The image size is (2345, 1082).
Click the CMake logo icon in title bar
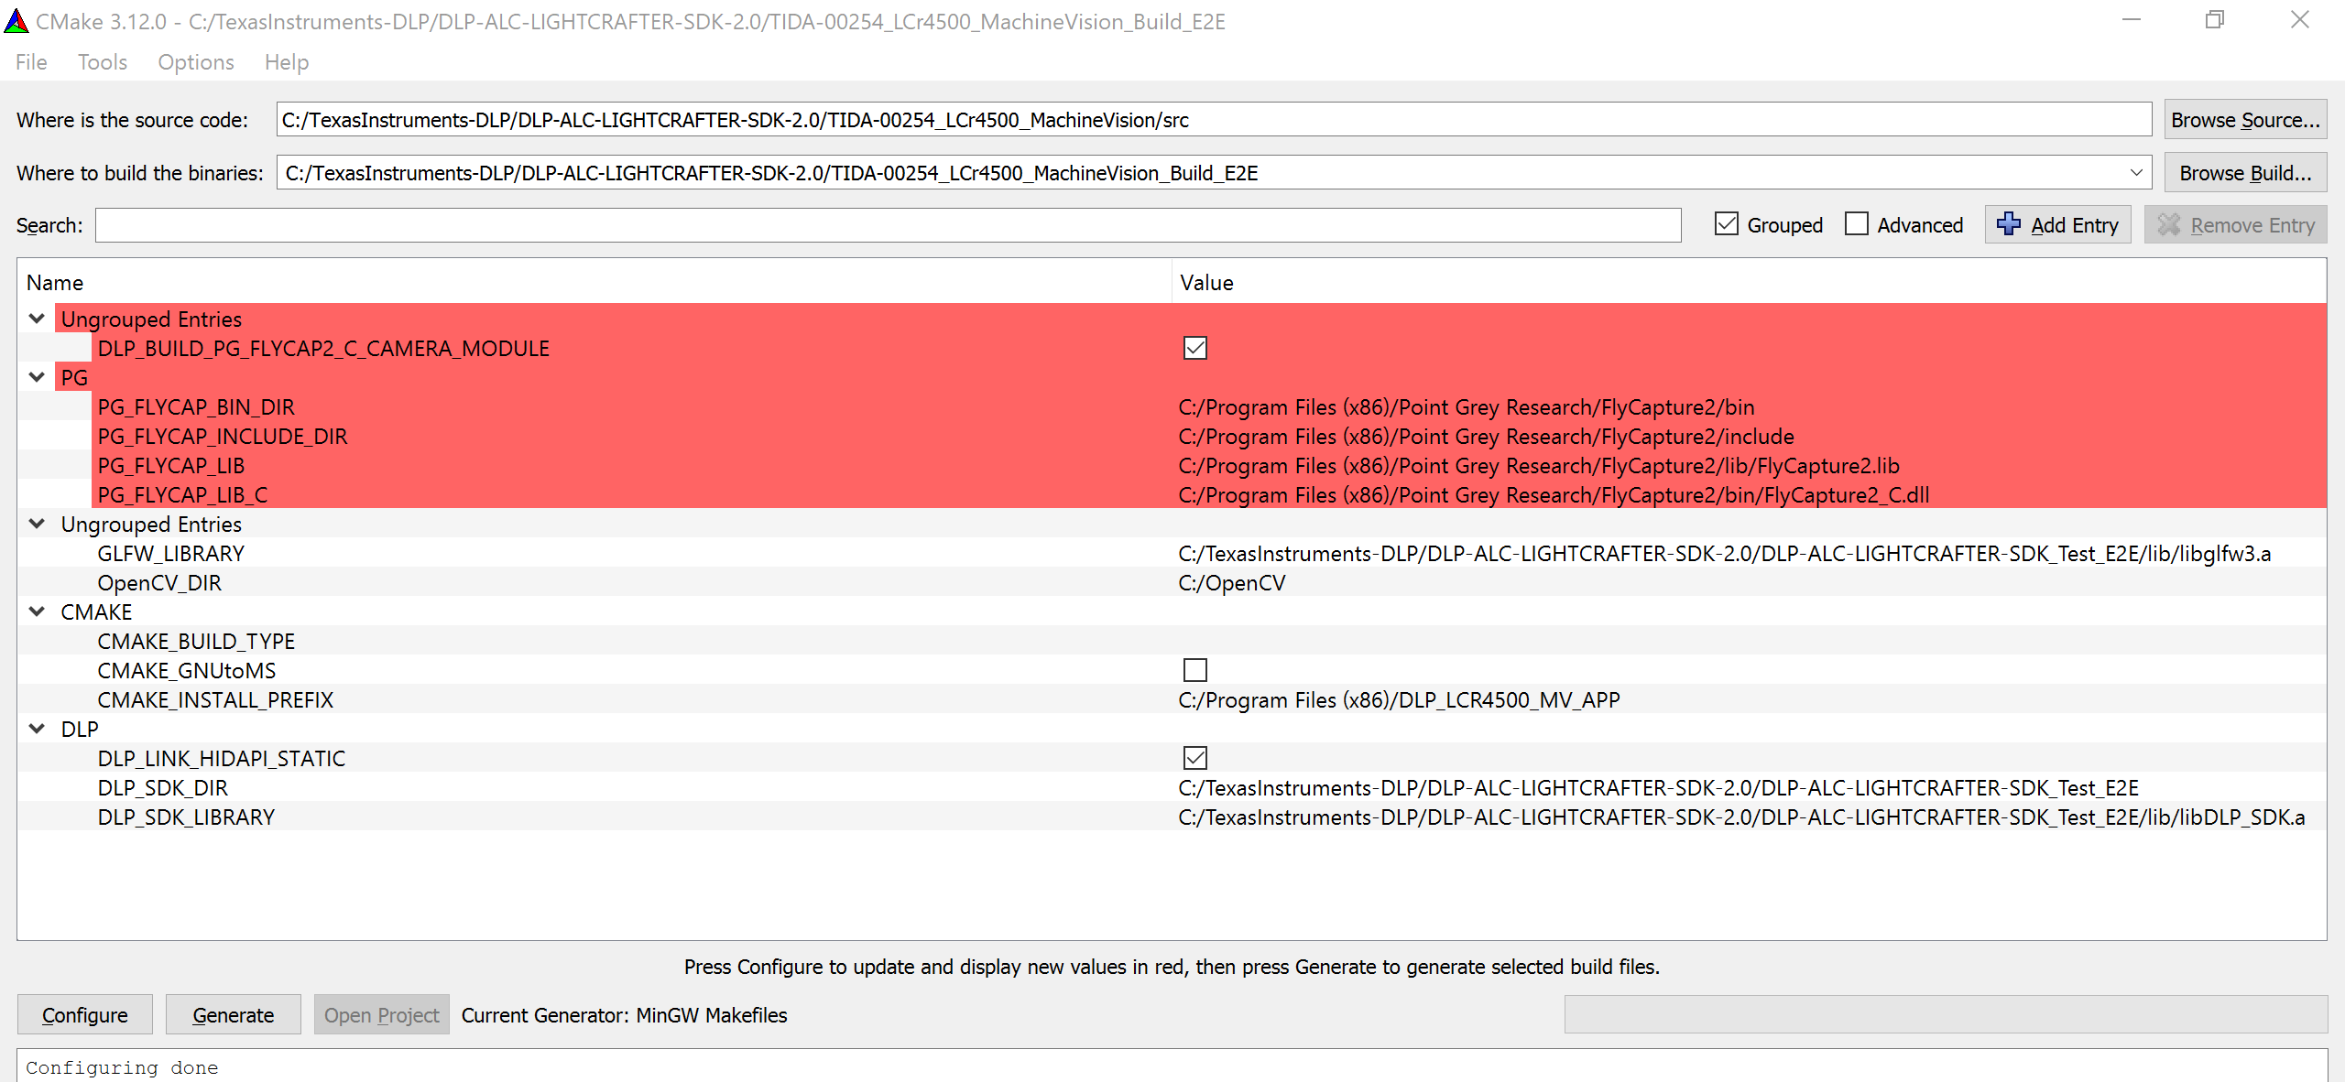click(x=16, y=20)
